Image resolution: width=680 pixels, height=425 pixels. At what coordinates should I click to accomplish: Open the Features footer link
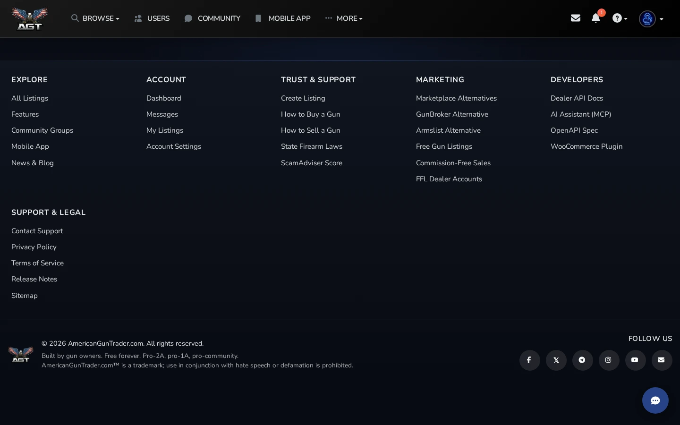tap(25, 114)
